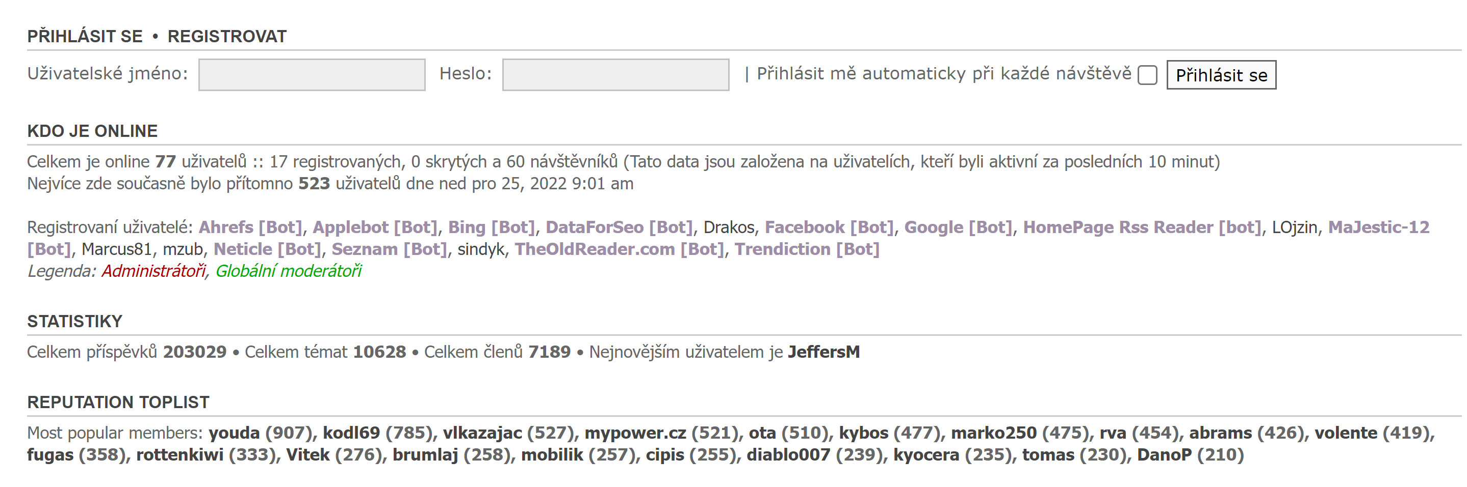Screen dimensions: 1467x487
Task: Click the Google [Bot] link
Action: click(x=958, y=227)
